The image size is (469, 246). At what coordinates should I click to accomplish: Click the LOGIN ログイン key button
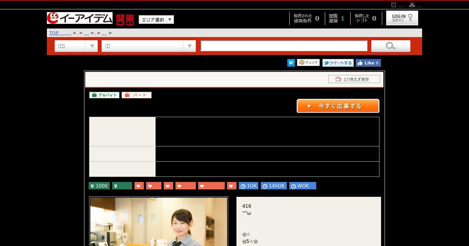click(402, 18)
